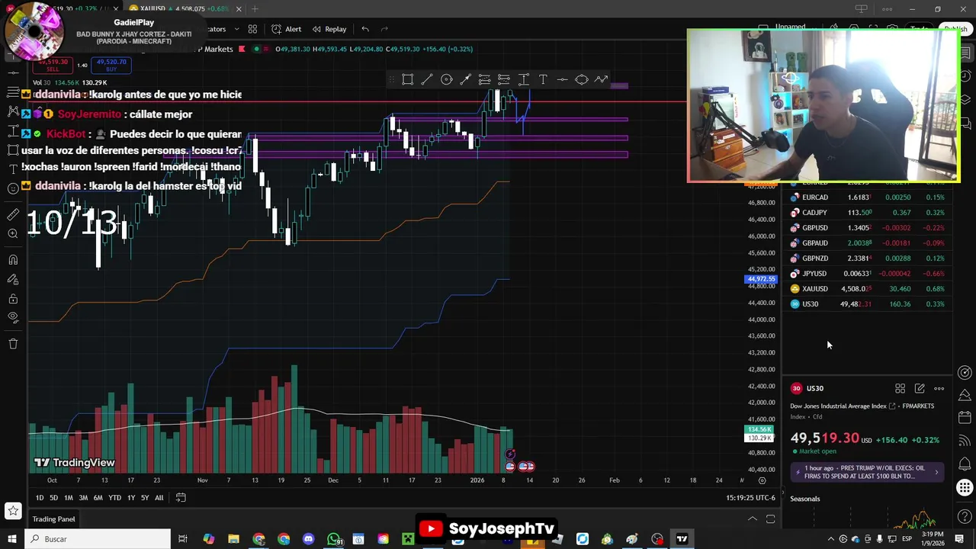Click the favorites star icon at bottom left
This screenshot has height=549, width=976.
click(13, 511)
